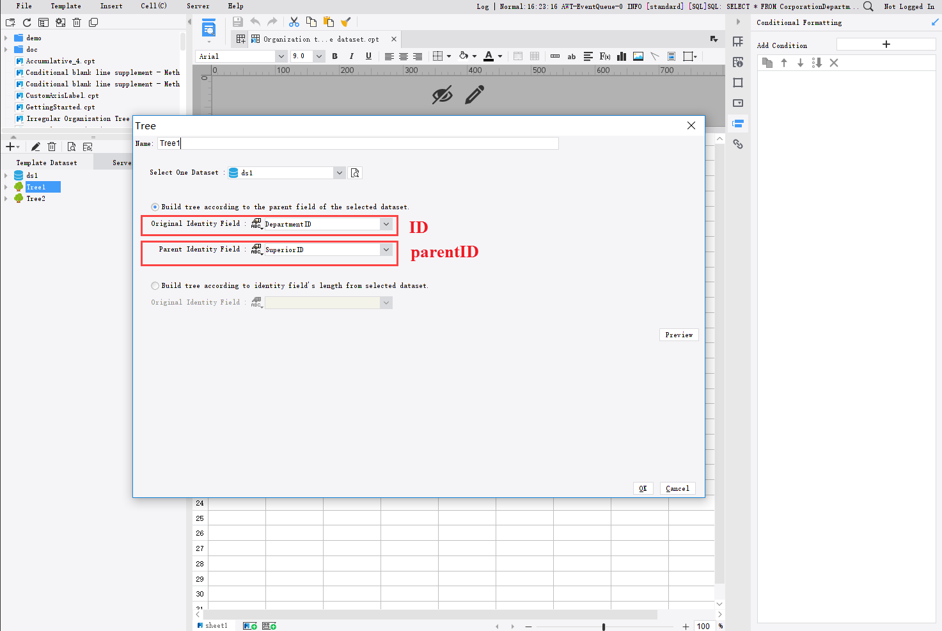The image size is (942, 631).
Task: Insert a formula using the F(x) toolbar icon
Action: (x=604, y=56)
